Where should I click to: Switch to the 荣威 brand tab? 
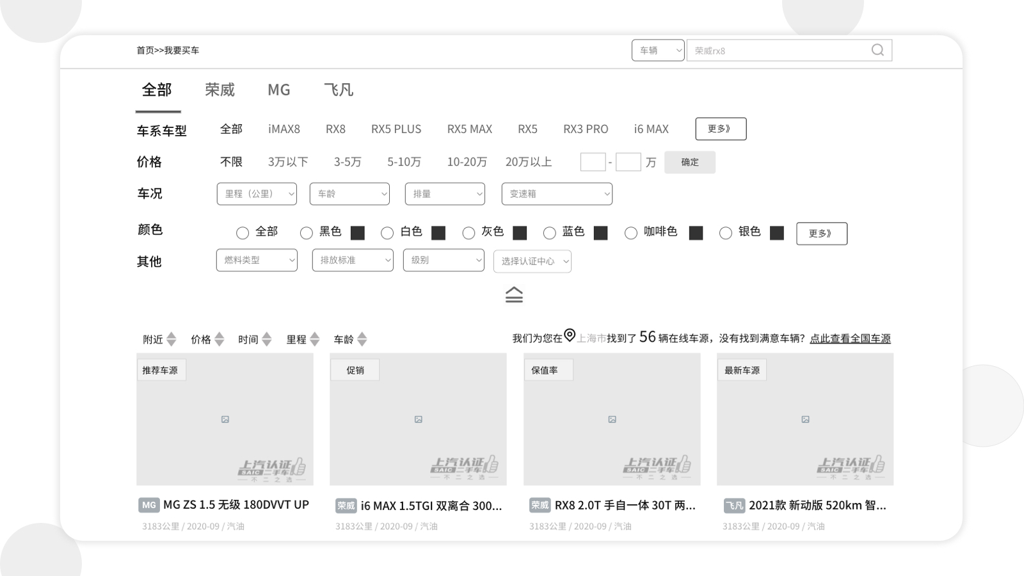tap(220, 90)
